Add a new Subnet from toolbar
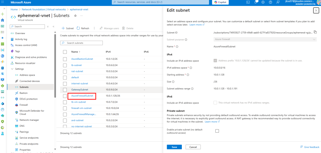 coord(68,28)
